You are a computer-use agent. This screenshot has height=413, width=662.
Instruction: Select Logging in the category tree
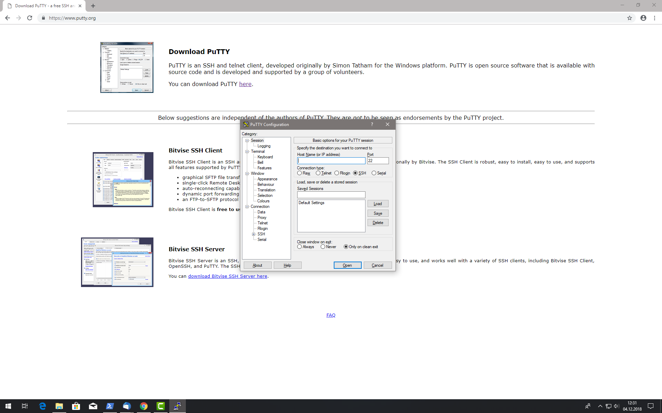point(264,146)
